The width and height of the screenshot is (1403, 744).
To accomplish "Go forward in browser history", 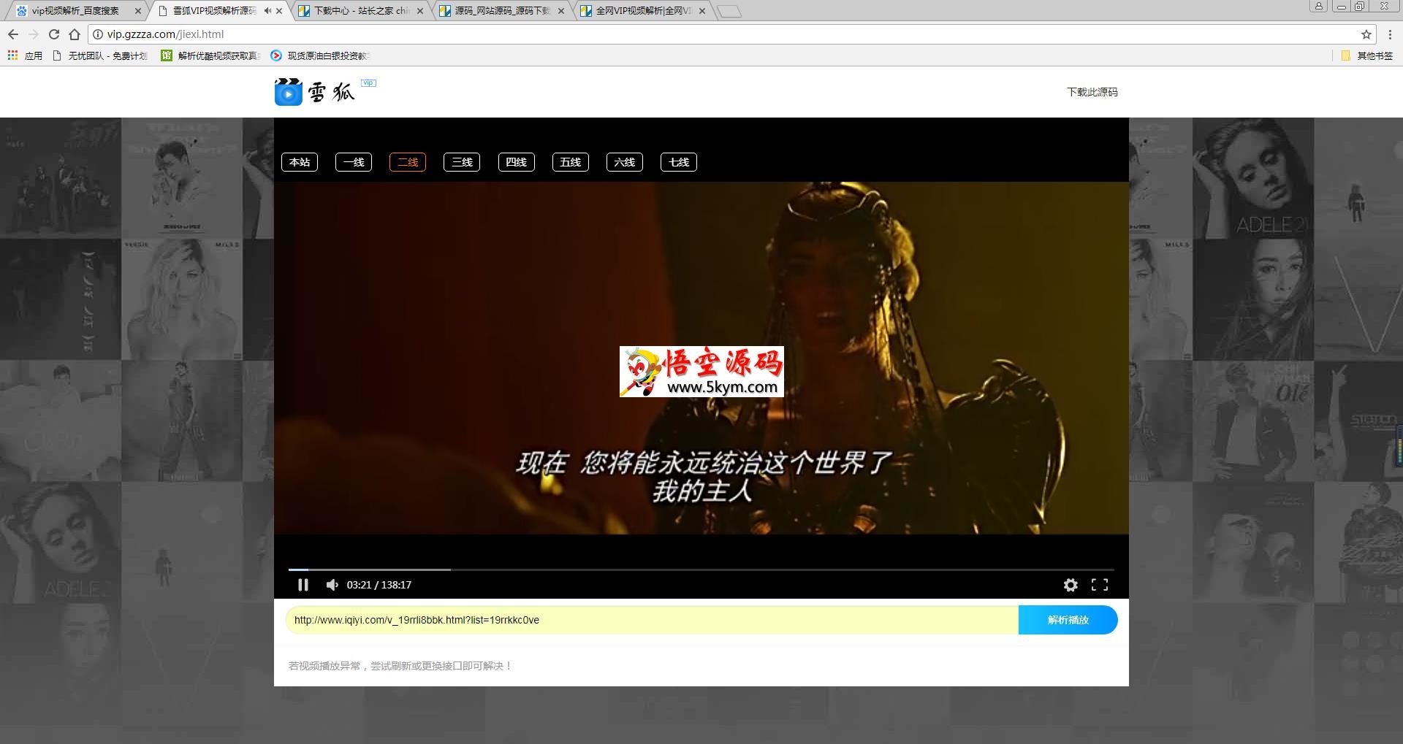I will [x=34, y=34].
